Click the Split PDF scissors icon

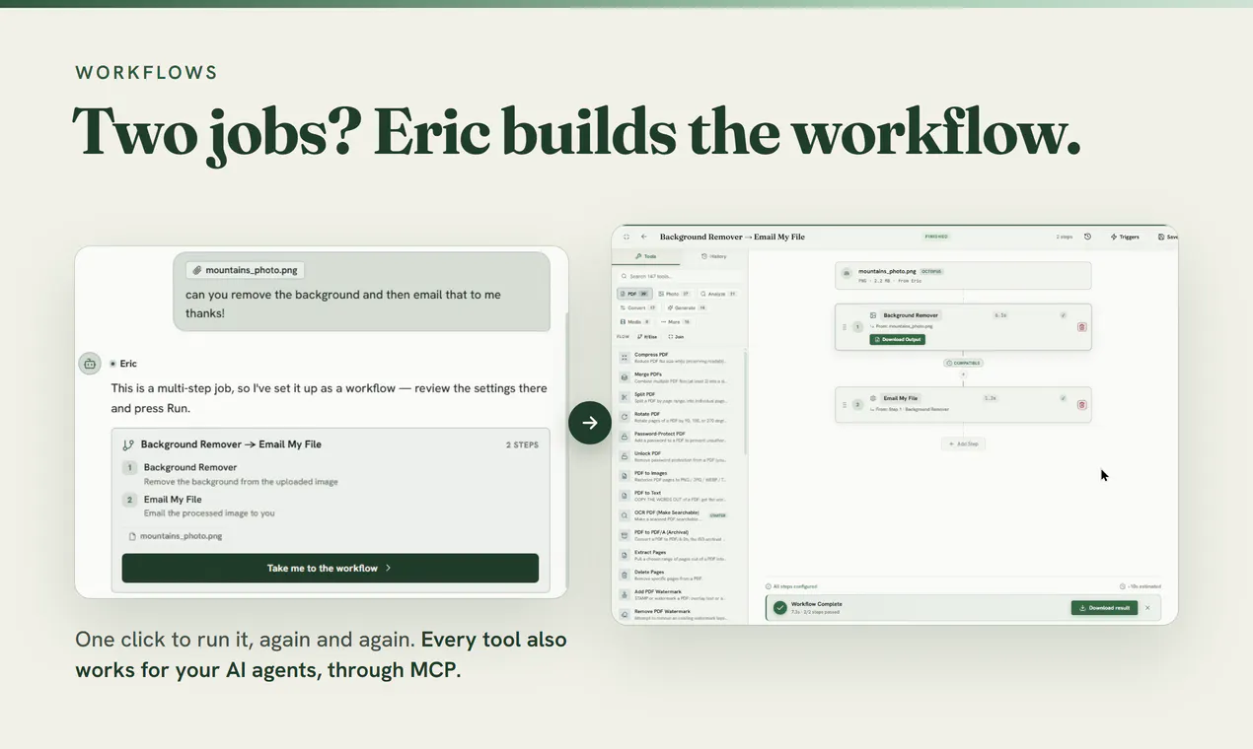click(x=625, y=396)
